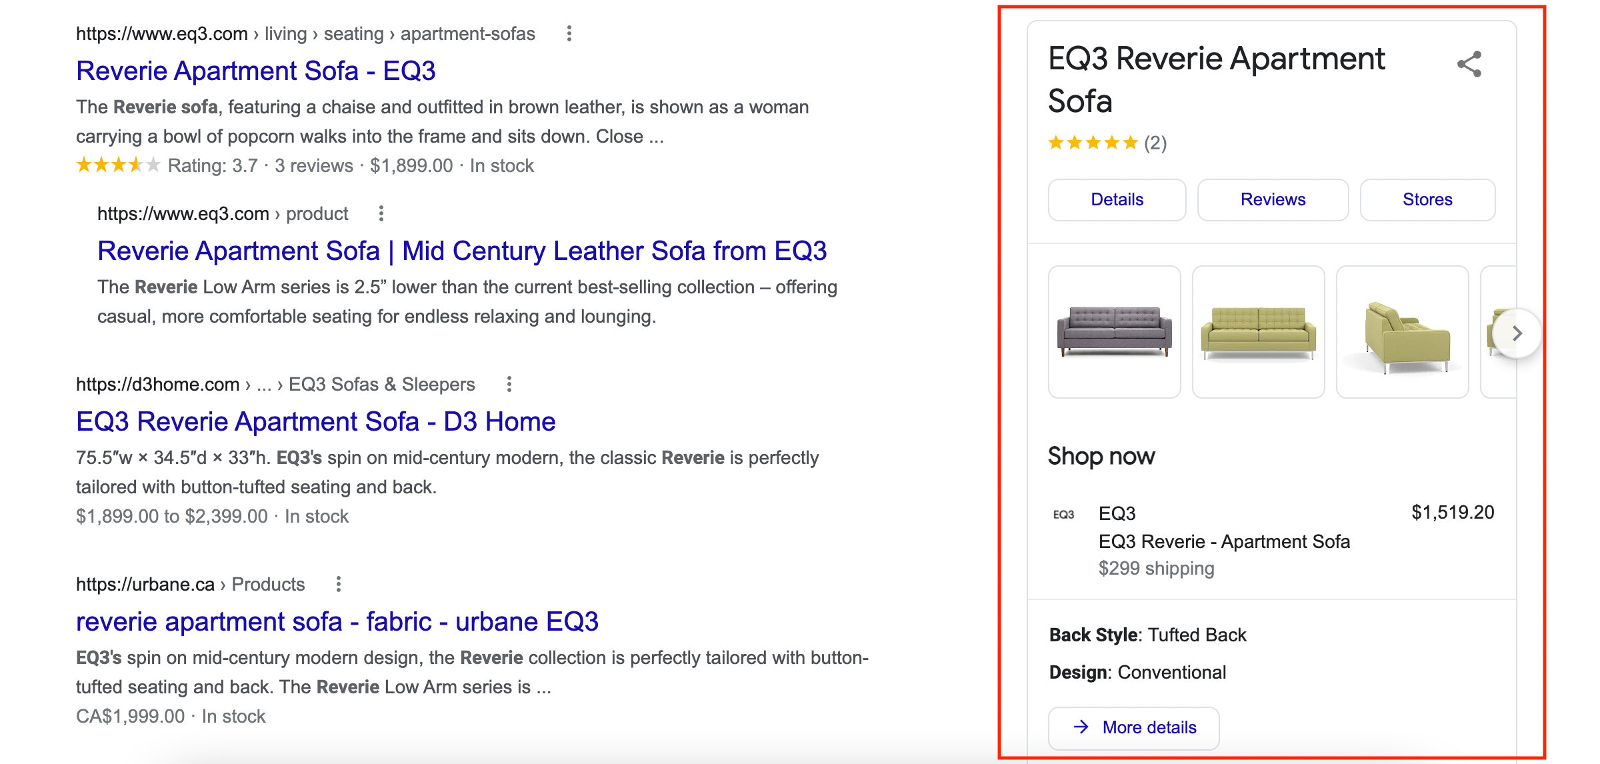Open three-dot menu for d3home.com result
This screenshot has width=1600, height=764.
pyautogui.click(x=509, y=384)
